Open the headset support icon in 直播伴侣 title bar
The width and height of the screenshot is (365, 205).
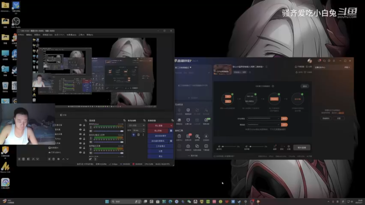click(x=324, y=61)
